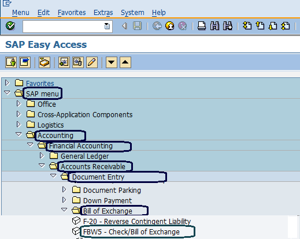The width and height of the screenshot is (300, 239).
Task: Click the yellow Exit up-arrow icon
Action: point(170,26)
